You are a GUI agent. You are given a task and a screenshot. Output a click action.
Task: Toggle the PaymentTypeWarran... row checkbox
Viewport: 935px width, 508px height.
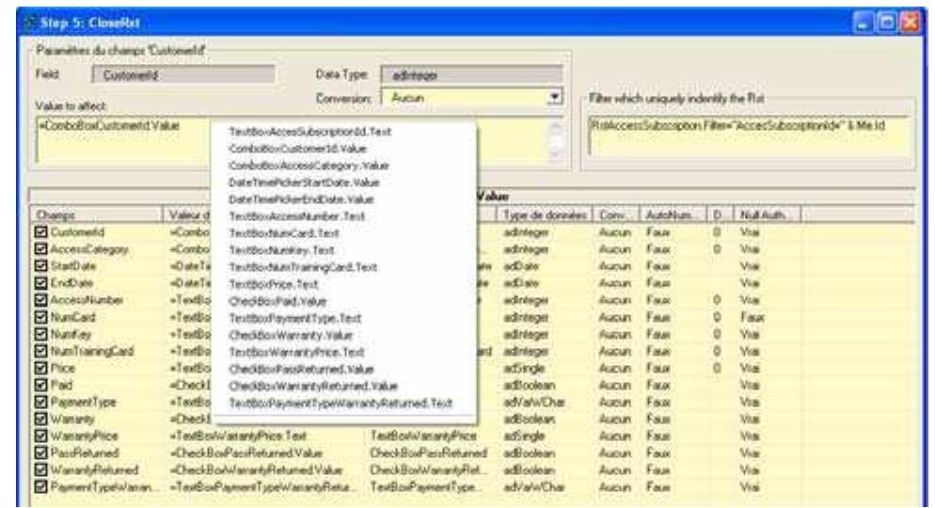pyautogui.click(x=40, y=487)
